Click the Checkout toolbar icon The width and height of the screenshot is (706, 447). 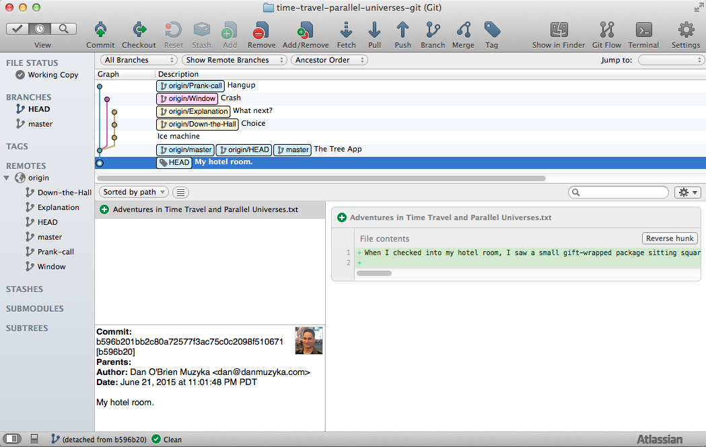pyautogui.click(x=139, y=30)
